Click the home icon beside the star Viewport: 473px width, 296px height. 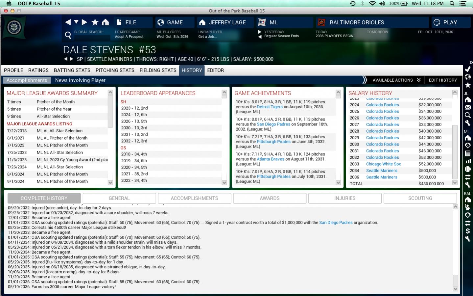(x=105, y=22)
